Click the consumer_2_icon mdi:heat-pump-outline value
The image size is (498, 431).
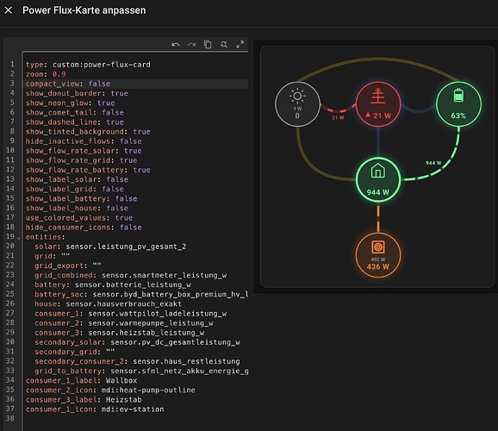pyautogui.click(x=148, y=390)
